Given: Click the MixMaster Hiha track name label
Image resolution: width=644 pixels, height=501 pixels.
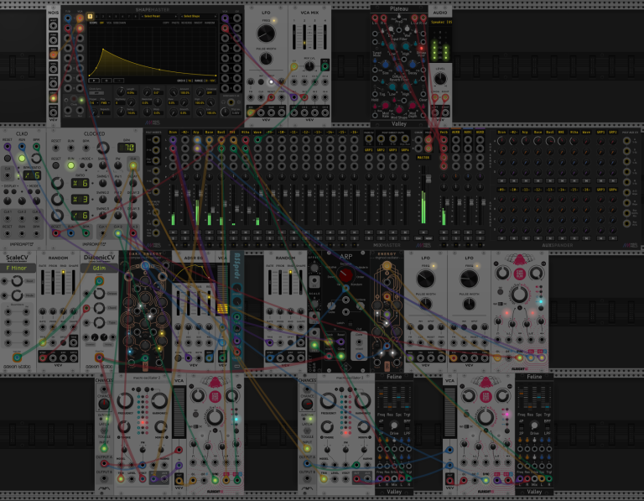Looking at the screenshot, I should click(x=245, y=133).
